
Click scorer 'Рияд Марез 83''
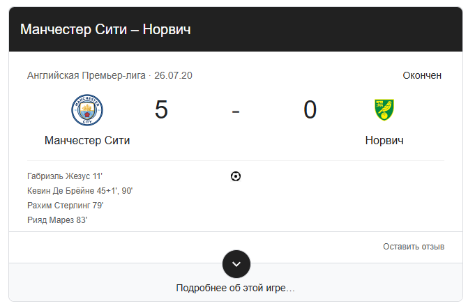pos(57,220)
